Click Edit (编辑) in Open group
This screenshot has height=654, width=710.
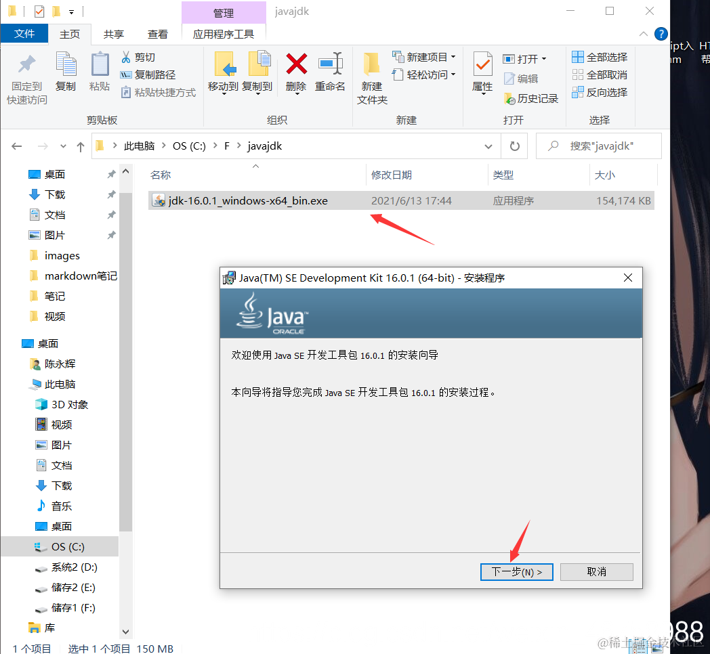point(521,79)
